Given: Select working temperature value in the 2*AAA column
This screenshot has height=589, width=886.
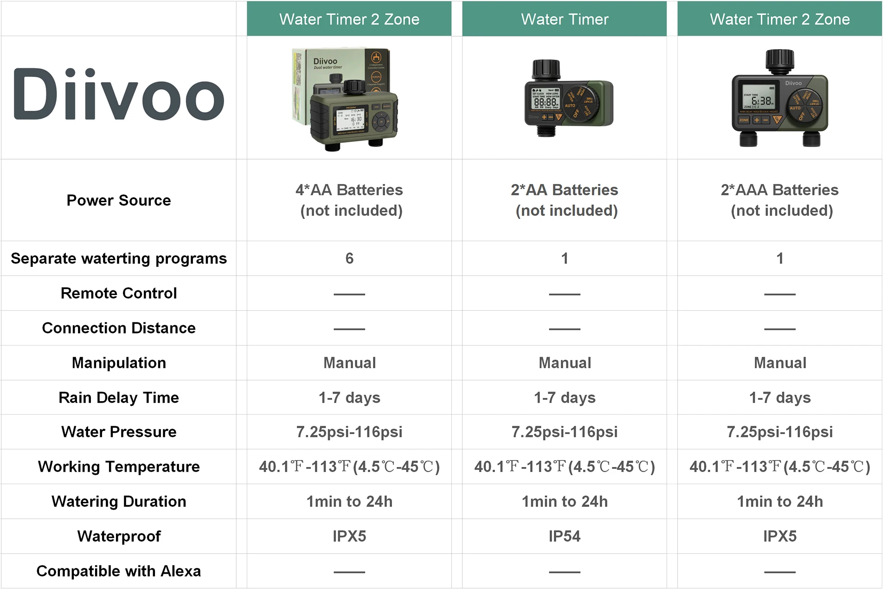Looking at the screenshot, I should (x=780, y=467).
